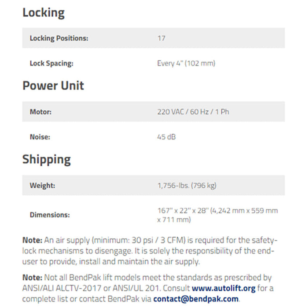Click the contact@bendpak.com email link
This screenshot has height=308, width=308.
pos(196,299)
